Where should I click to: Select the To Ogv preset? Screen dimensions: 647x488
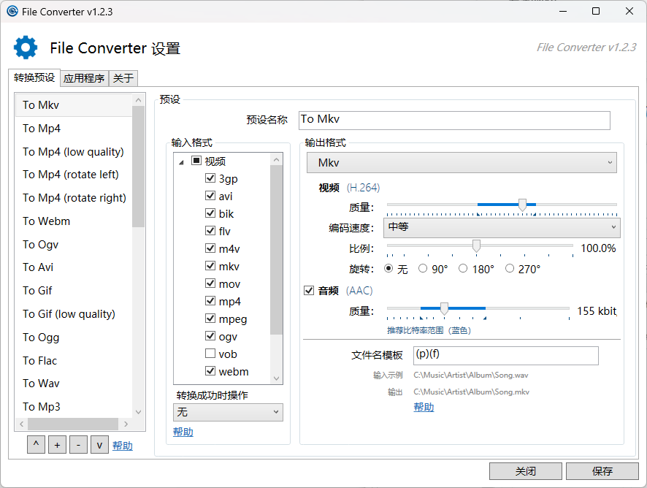(x=74, y=245)
